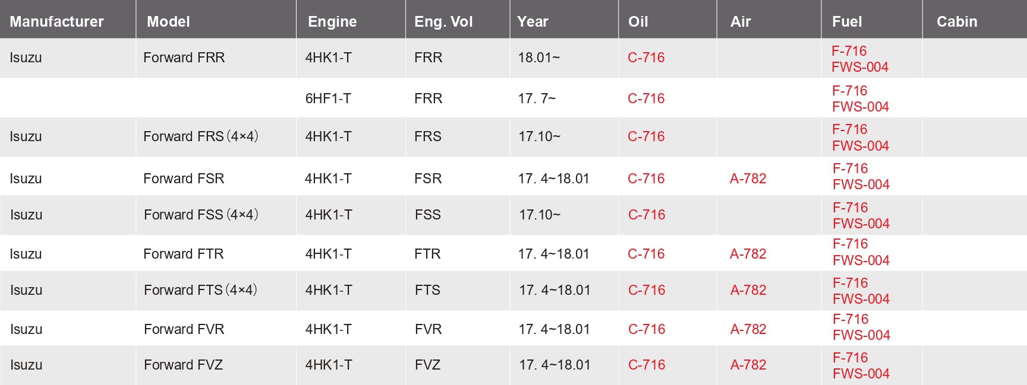Open C-716 oil filter in 6HF1-T row
This screenshot has width=1027, height=385.
coord(646,98)
